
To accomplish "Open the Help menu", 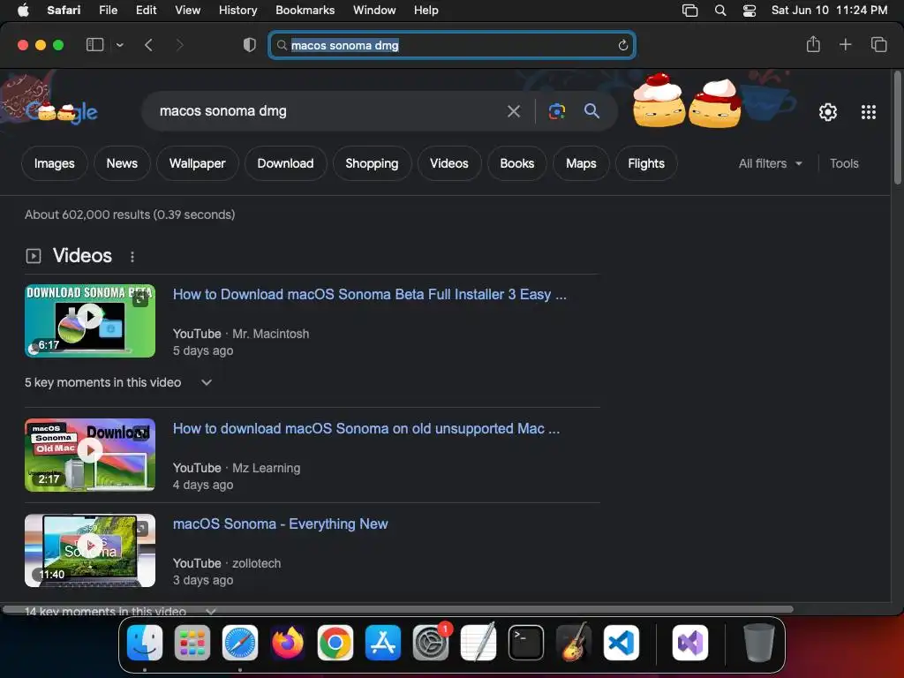I will [426, 10].
